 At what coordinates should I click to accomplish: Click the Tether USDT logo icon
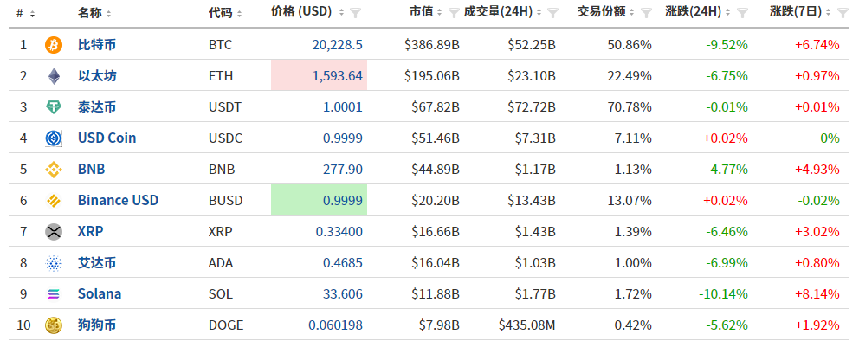tap(54, 107)
